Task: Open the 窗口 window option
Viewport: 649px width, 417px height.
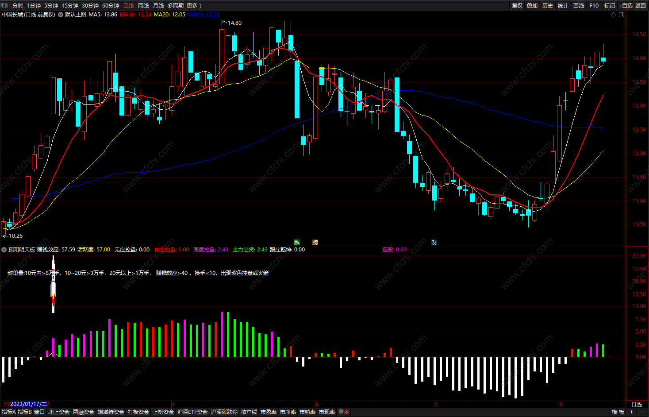Action: pyautogui.click(x=39, y=412)
